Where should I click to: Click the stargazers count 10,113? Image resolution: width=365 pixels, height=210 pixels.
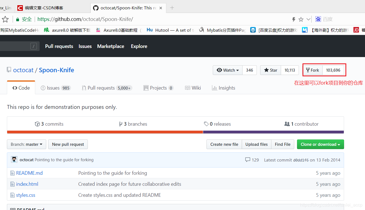290,70
